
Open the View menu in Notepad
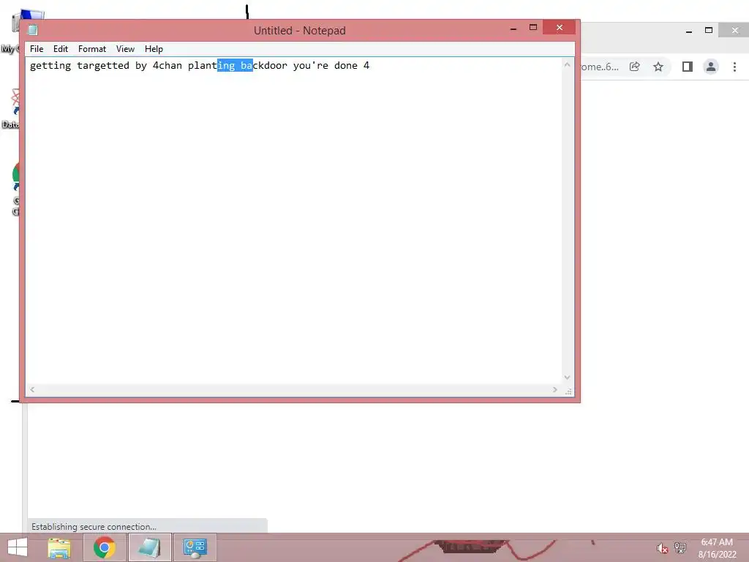(x=125, y=49)
